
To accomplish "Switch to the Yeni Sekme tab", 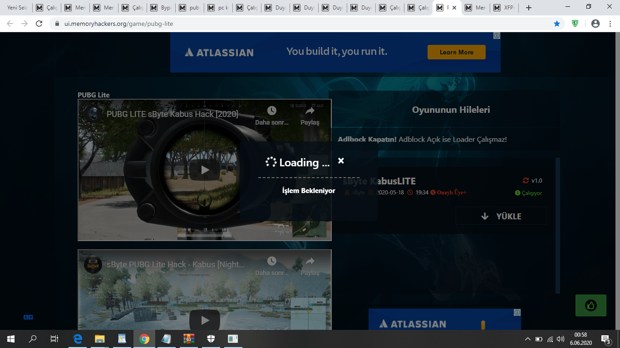I will pos(17,8).
